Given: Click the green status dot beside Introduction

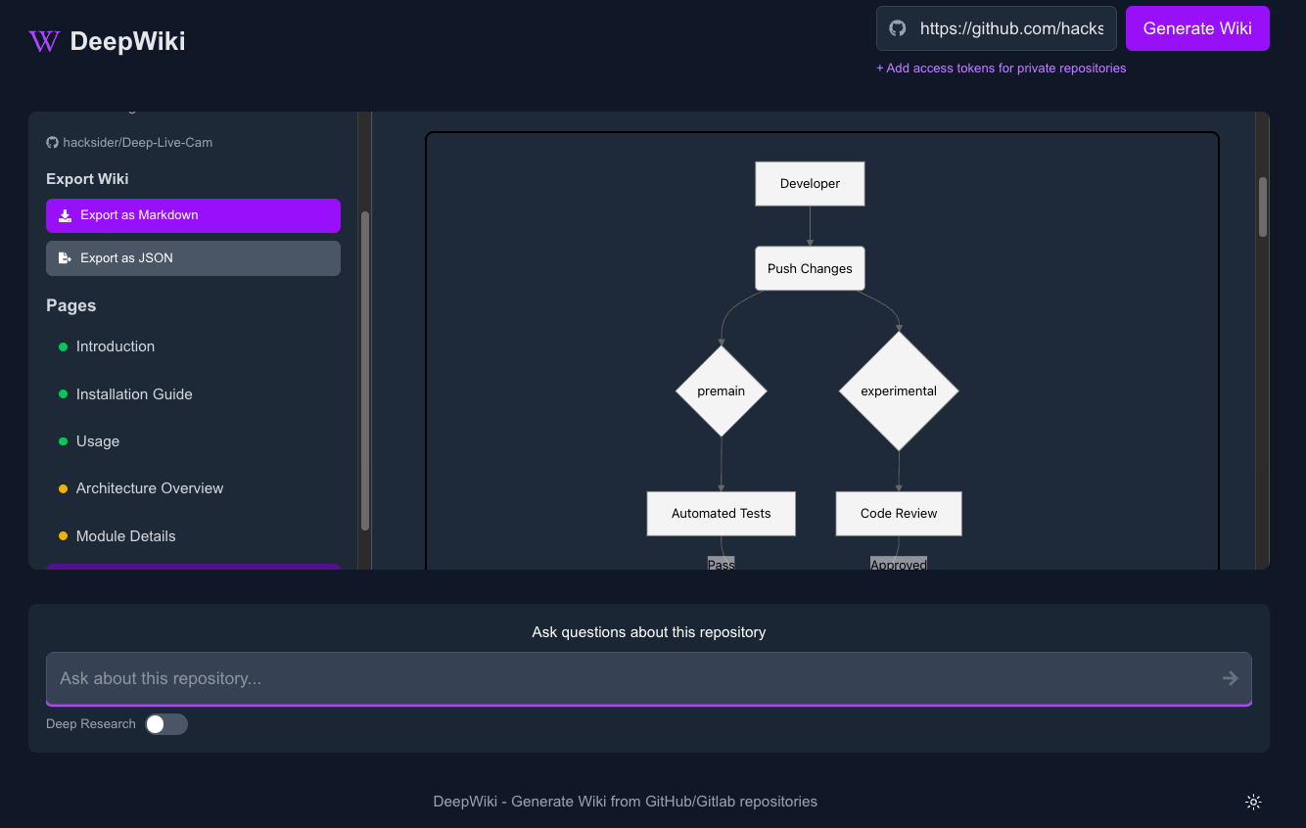Looking at the screenshot, I should coord(62,346).
